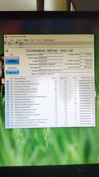This screenshot has width=99, height=177.
Task: Click raw value 00000A954312 in row 07
Action: [x=85, y=91]
